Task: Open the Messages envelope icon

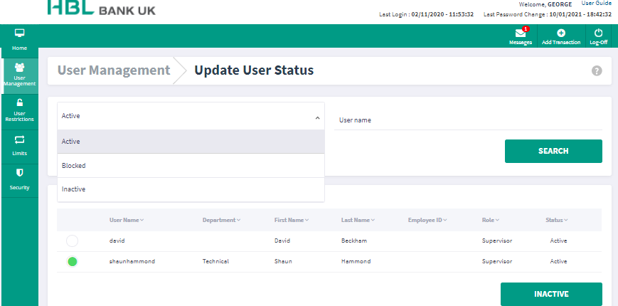Action: point(521,33)
